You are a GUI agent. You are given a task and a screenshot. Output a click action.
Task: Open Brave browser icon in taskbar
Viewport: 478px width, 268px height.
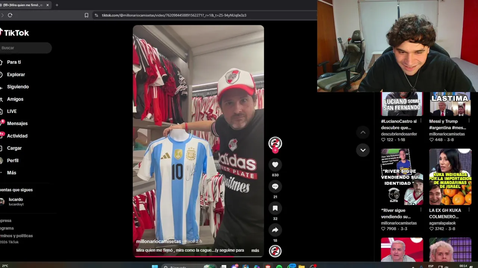click(x=268, y=267)
